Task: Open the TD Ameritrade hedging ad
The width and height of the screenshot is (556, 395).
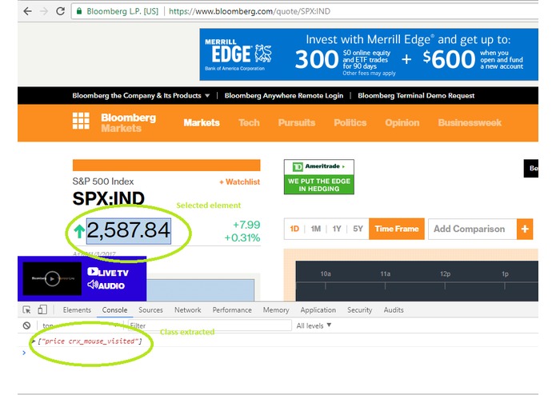Action: click(318, 177)
